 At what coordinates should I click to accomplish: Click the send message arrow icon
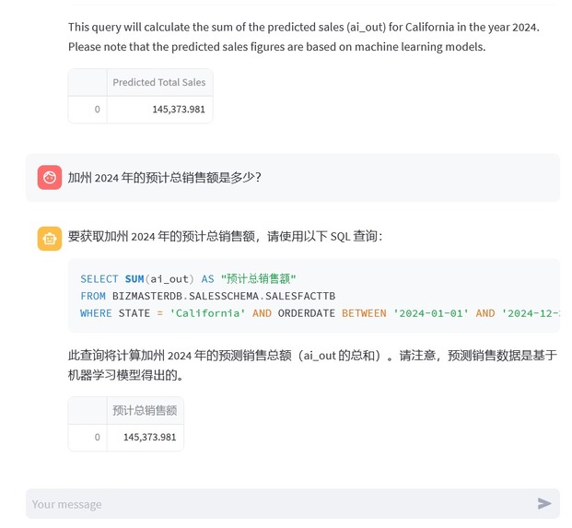(544, 503)
